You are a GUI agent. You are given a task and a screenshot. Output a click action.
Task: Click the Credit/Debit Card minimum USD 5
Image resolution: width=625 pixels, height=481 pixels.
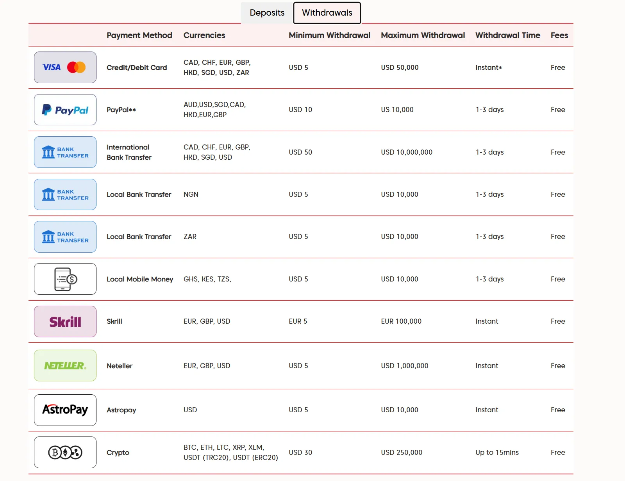click(x=298, y=68)
